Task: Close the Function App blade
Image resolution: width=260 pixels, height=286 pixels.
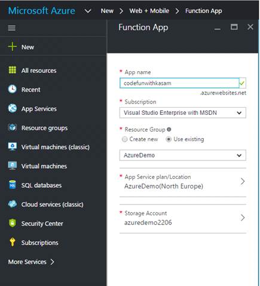Action: 250,27
